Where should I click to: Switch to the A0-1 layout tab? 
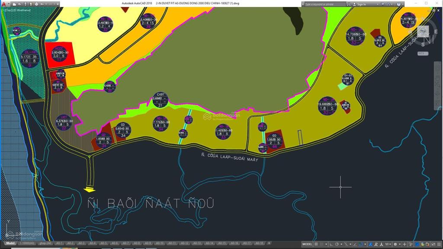point(59,243)
